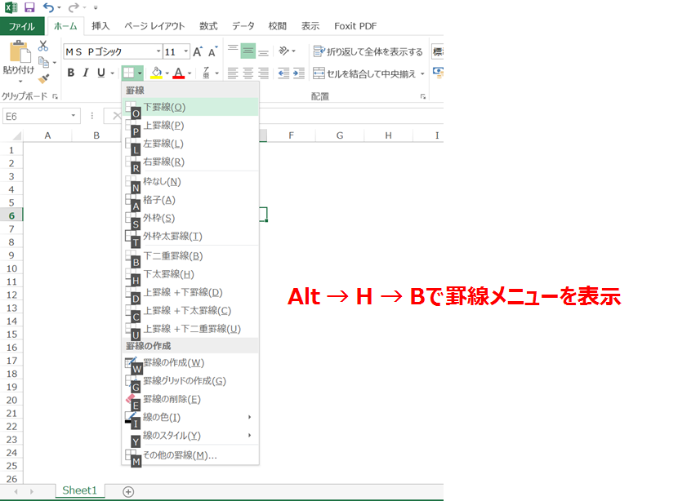Viewport: 678px width, 501px height.
Task: Click the Decrease Font Size icon
Action: point(212,52)
